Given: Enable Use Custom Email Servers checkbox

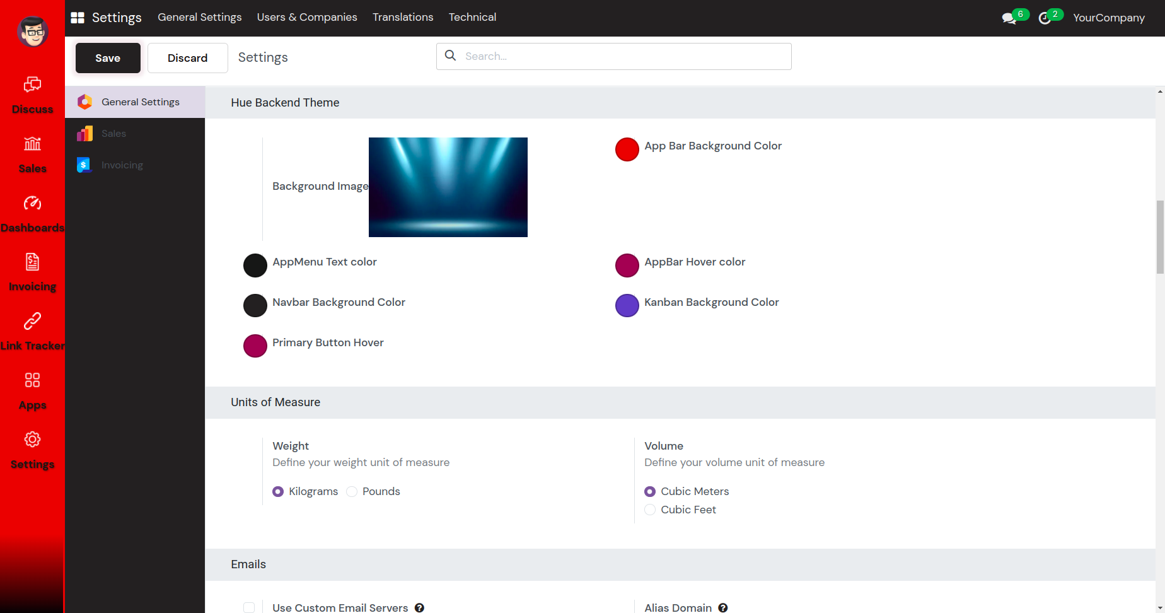Looking at the screenshot, I should (x=249, y=607).
